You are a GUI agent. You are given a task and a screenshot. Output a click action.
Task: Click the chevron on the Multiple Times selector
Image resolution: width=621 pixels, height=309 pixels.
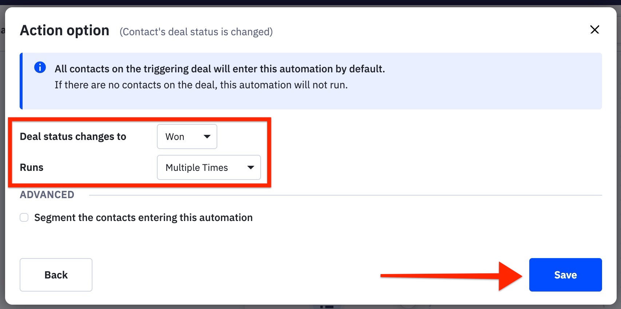(x=250, y=168)
